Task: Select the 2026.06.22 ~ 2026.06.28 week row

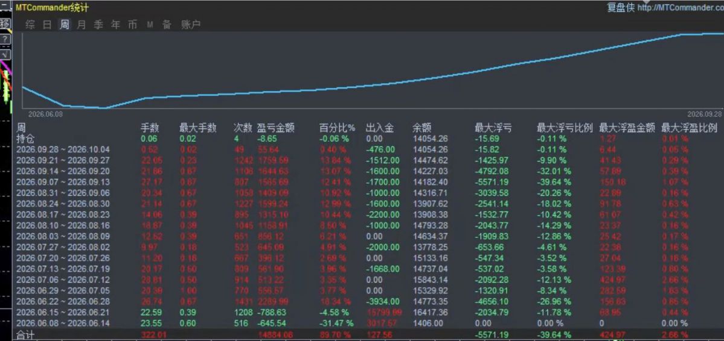Action: tap(368, 301)
